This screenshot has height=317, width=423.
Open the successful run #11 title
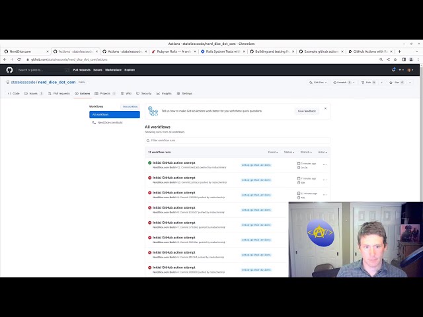(x=174, y=163)
